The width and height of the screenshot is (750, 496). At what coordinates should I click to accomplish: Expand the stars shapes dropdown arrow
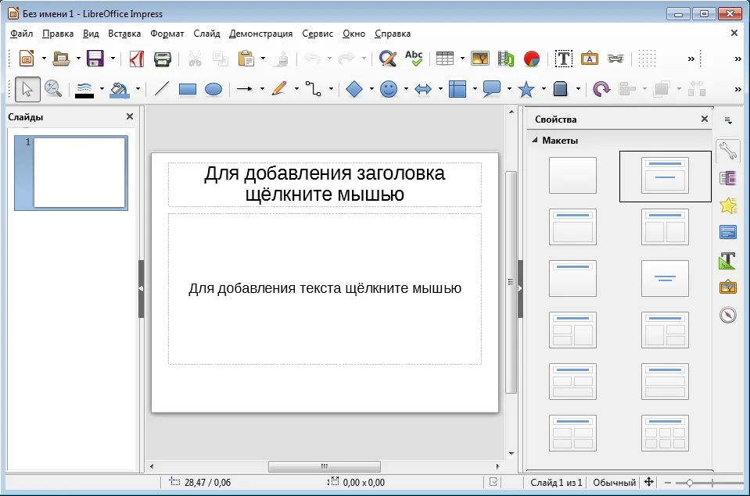pos(544,89)
